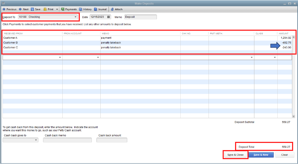Click the scrollbar up arrow in deposit list
The image size is (298, 164).
pyautogui.click(x=294, y=38)
